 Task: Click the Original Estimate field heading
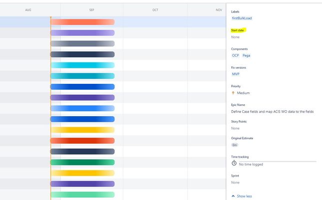242,138
